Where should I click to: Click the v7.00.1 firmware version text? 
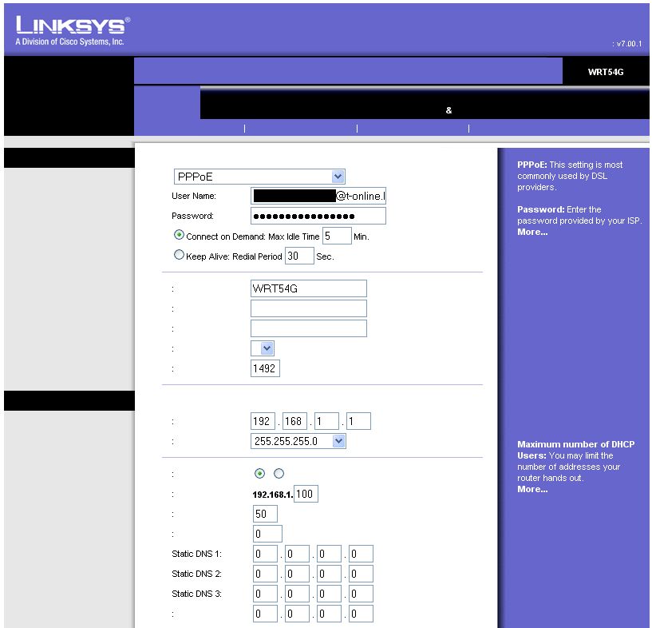click(627, 44)
